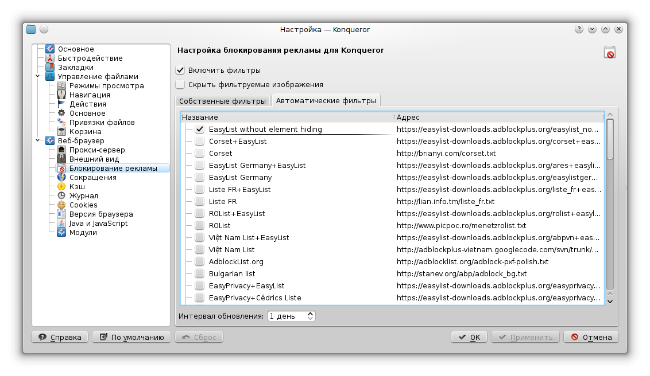Open Java и JavaScript settings via its icon

click(61, 223)
